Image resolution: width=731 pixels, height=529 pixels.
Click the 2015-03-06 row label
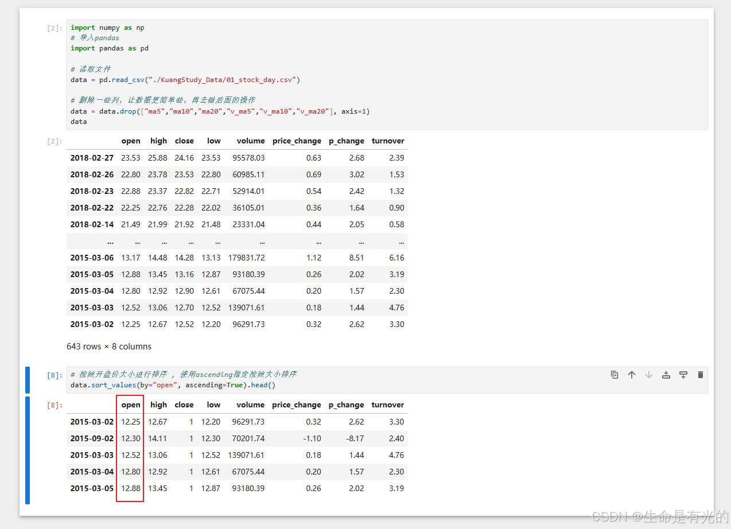point(92,258)
